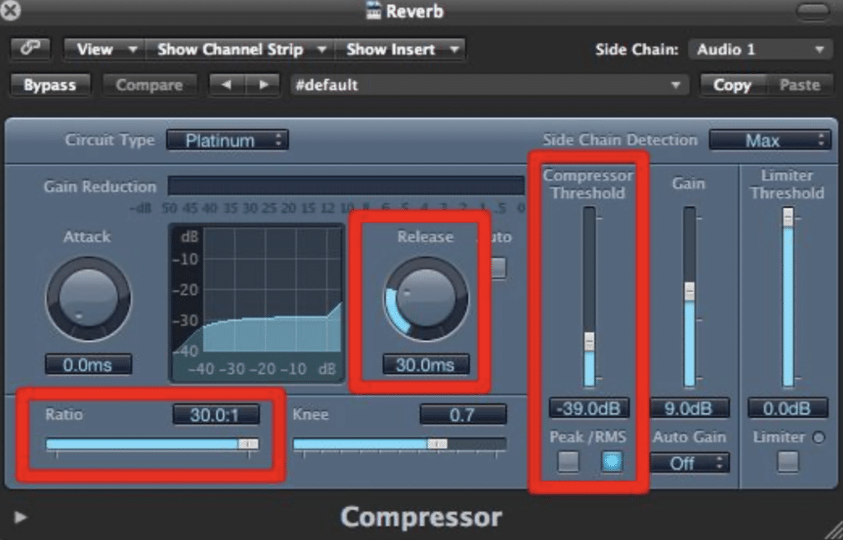Click the Ratio slider handle

tap(248, 444)
